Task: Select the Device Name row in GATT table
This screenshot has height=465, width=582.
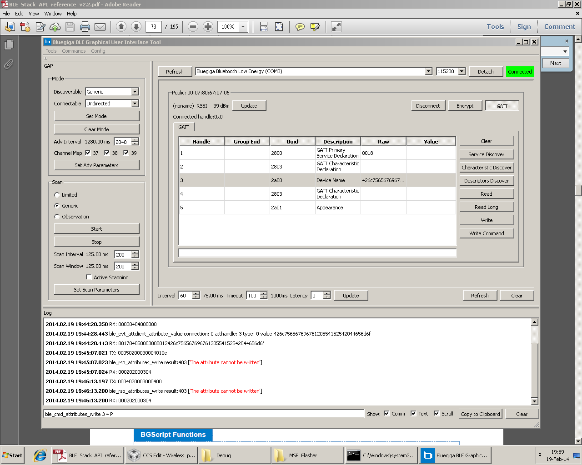Action: [317, 180]
